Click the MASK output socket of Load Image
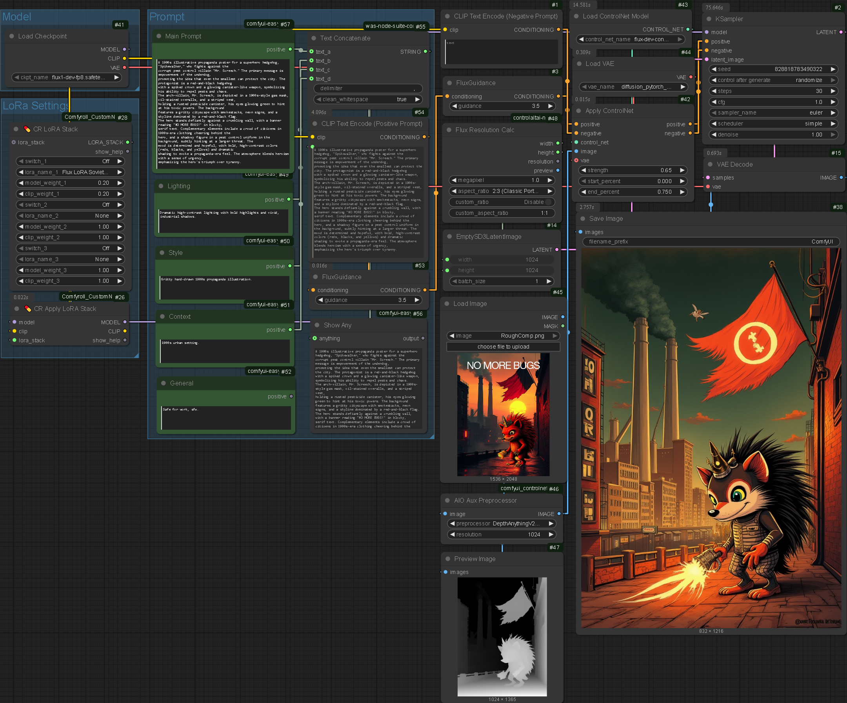The image size is (847, 703). (563, 326)
